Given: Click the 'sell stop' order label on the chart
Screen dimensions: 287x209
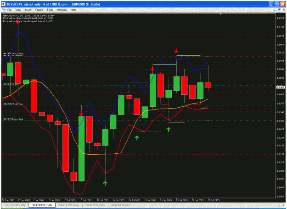Looking at the screenshot, I should coord(13,104).
